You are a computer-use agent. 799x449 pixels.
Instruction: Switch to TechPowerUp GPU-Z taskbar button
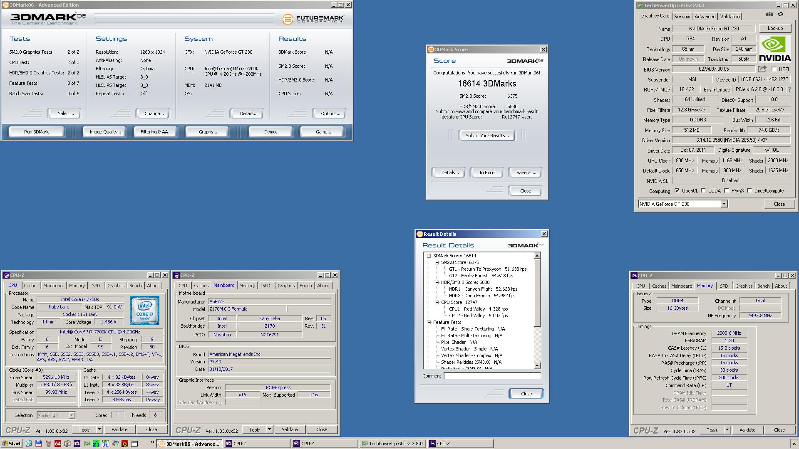pos(392,444)
